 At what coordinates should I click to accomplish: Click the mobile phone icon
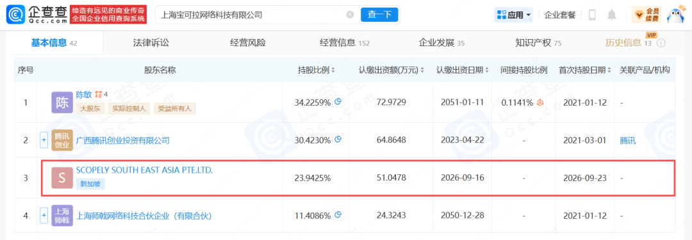pos(592,15)
